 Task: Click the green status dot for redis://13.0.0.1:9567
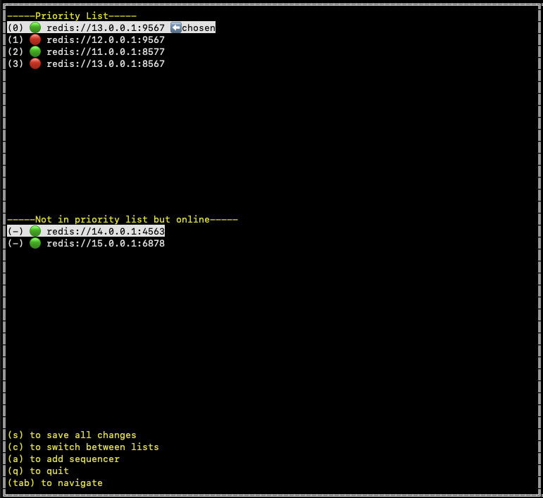tap(35, 27)
